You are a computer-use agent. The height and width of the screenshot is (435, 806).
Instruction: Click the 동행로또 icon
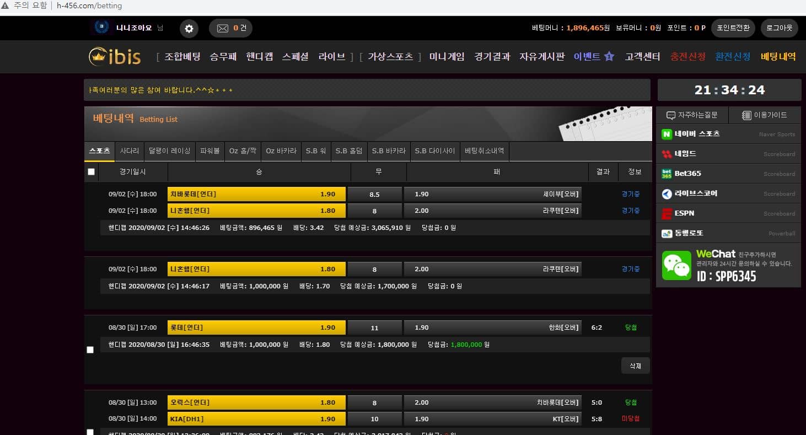click(x=667, y=233)
